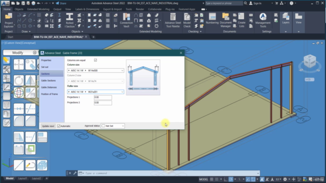Toggle the Automatic checkbox
The height and width of the screenshot is (183, 326).
(x=59, y=126)
